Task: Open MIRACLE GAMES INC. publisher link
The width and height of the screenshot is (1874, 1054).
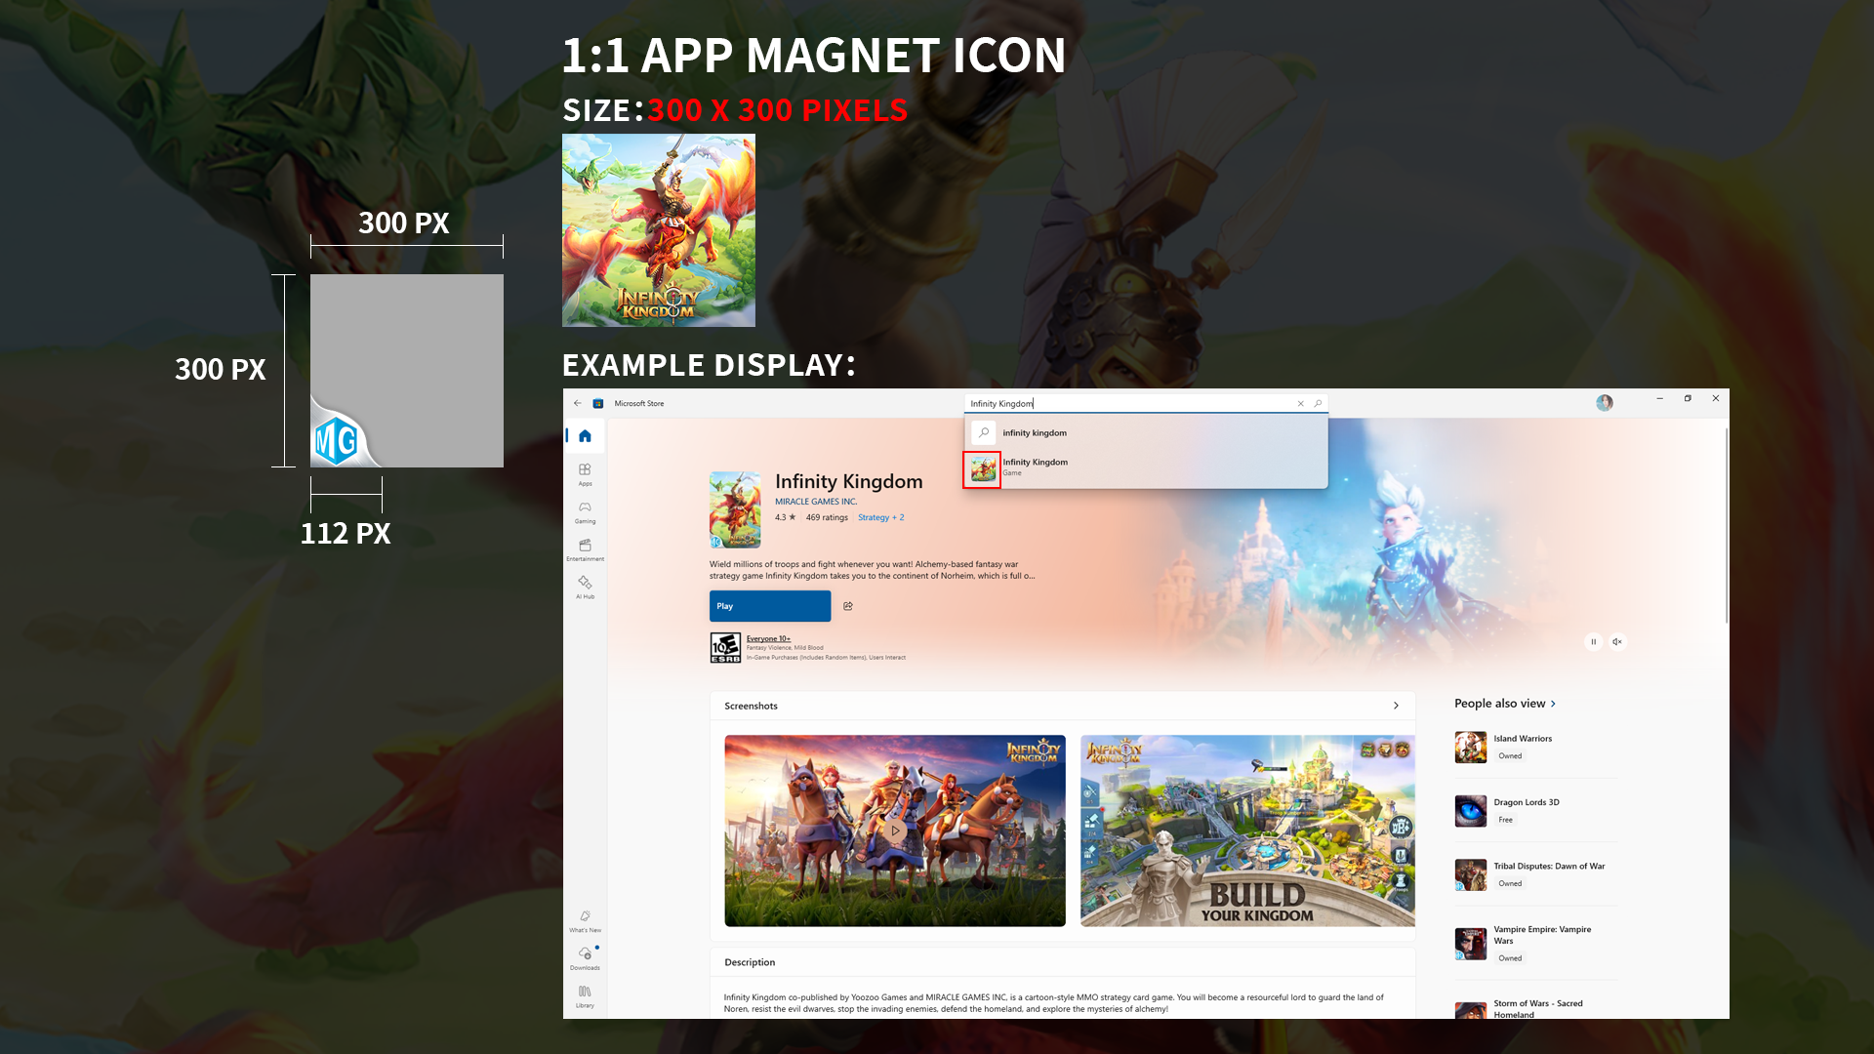Action: 816,502
